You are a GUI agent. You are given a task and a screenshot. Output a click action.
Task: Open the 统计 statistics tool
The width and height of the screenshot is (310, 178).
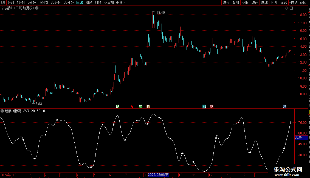(x=255, y=2)
